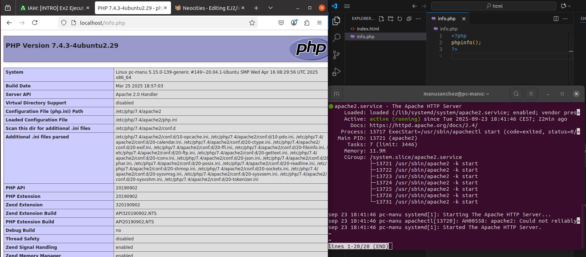This screenshot has width=586, height=257.
Task: Bookmark this page with star icon
Action: click(252, 23)
